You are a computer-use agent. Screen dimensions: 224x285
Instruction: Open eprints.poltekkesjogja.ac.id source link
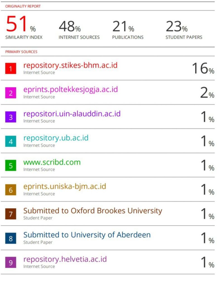[x=71, y=90]
